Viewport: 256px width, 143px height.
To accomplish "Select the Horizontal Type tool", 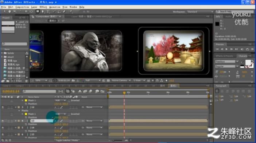I will [x=48, y=11].
